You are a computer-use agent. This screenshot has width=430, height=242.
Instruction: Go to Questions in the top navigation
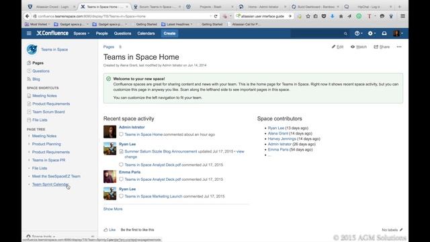point(122,34)
